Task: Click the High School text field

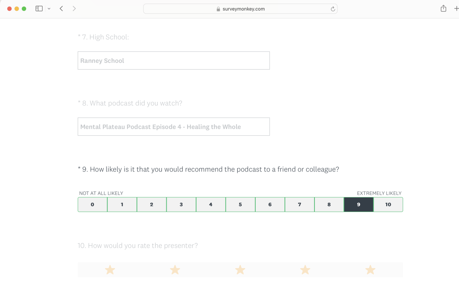Action: (x=174, y=61)
